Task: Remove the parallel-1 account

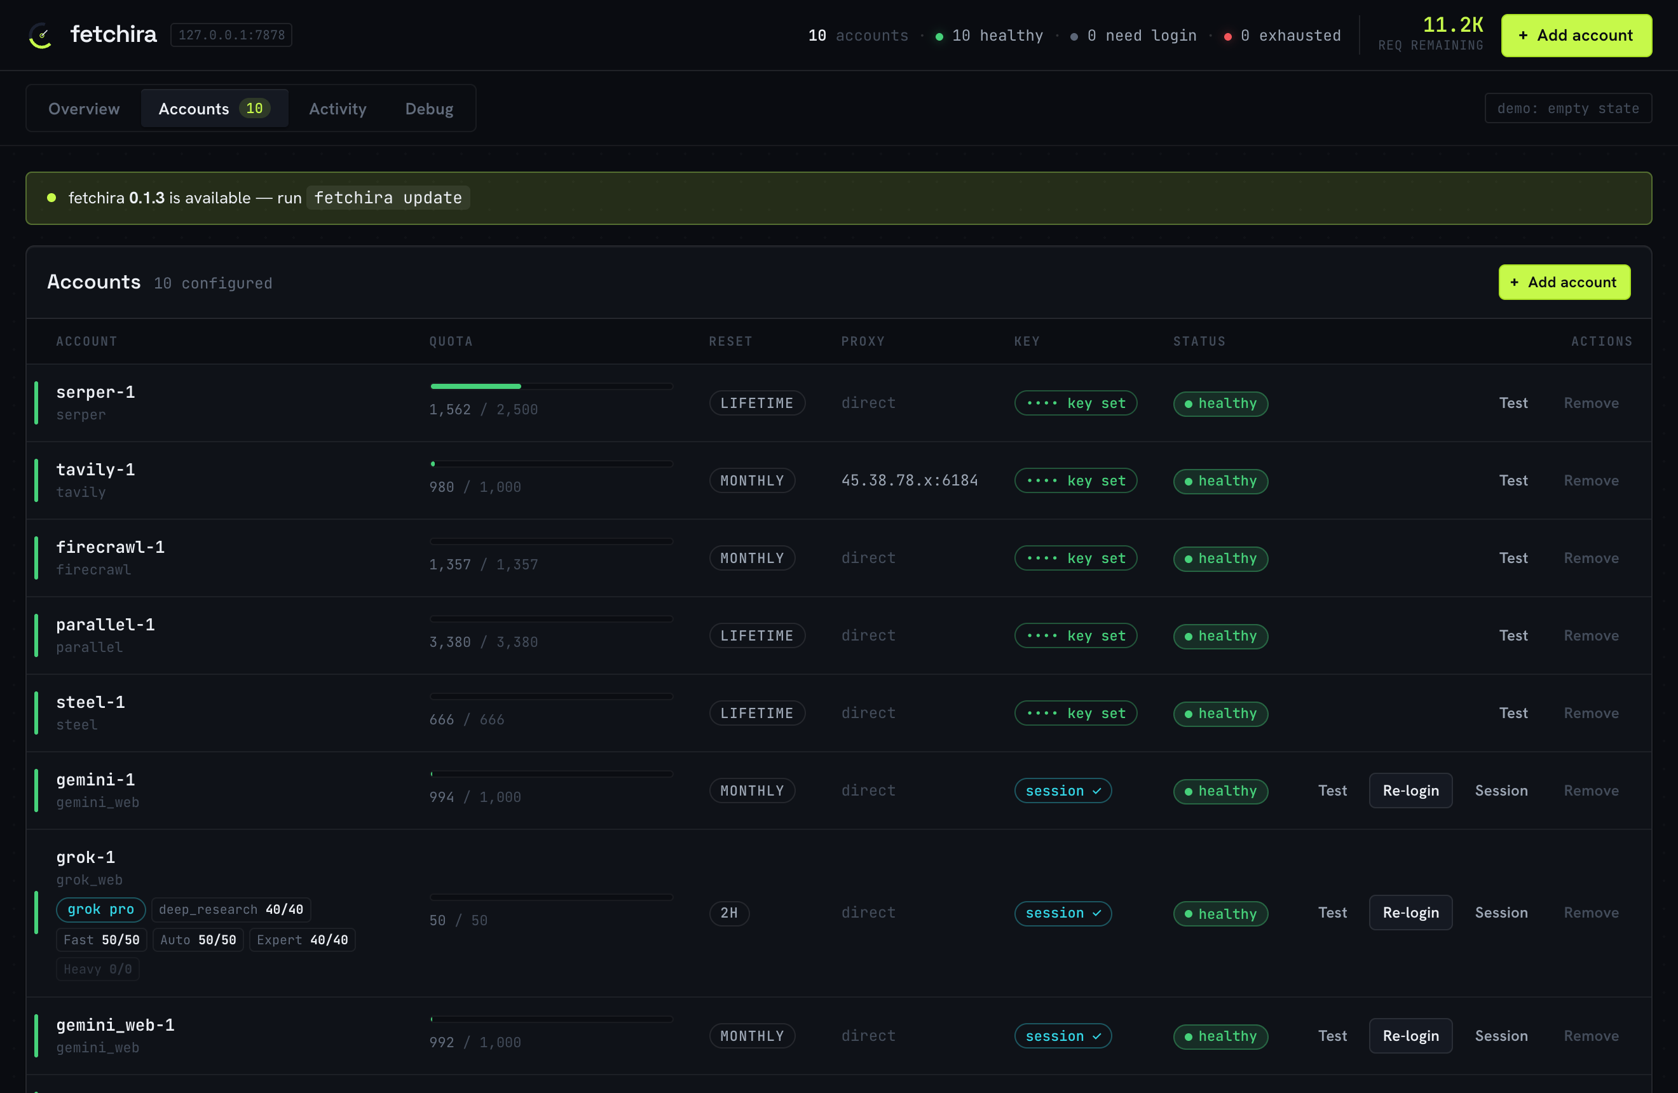Action: [1590, 635]
